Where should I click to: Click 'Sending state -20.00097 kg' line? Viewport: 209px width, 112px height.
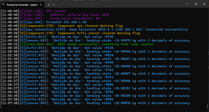coord(95,74)
